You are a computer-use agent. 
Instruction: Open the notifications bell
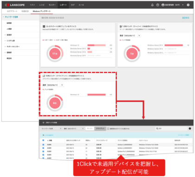(152, 5)
